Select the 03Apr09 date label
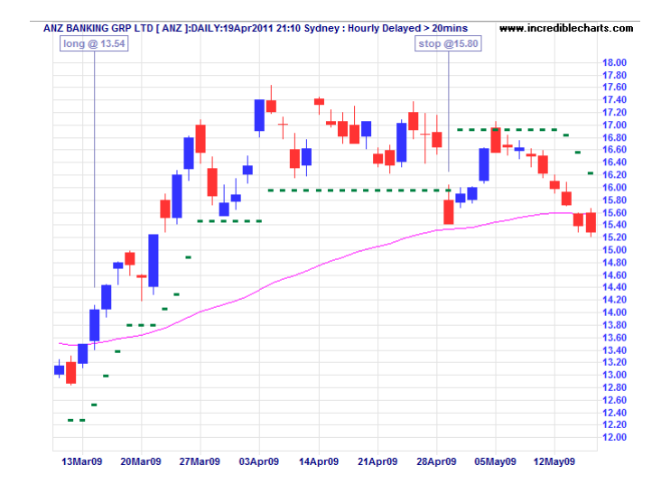652x484 pixels. click(x=258, y=461)
